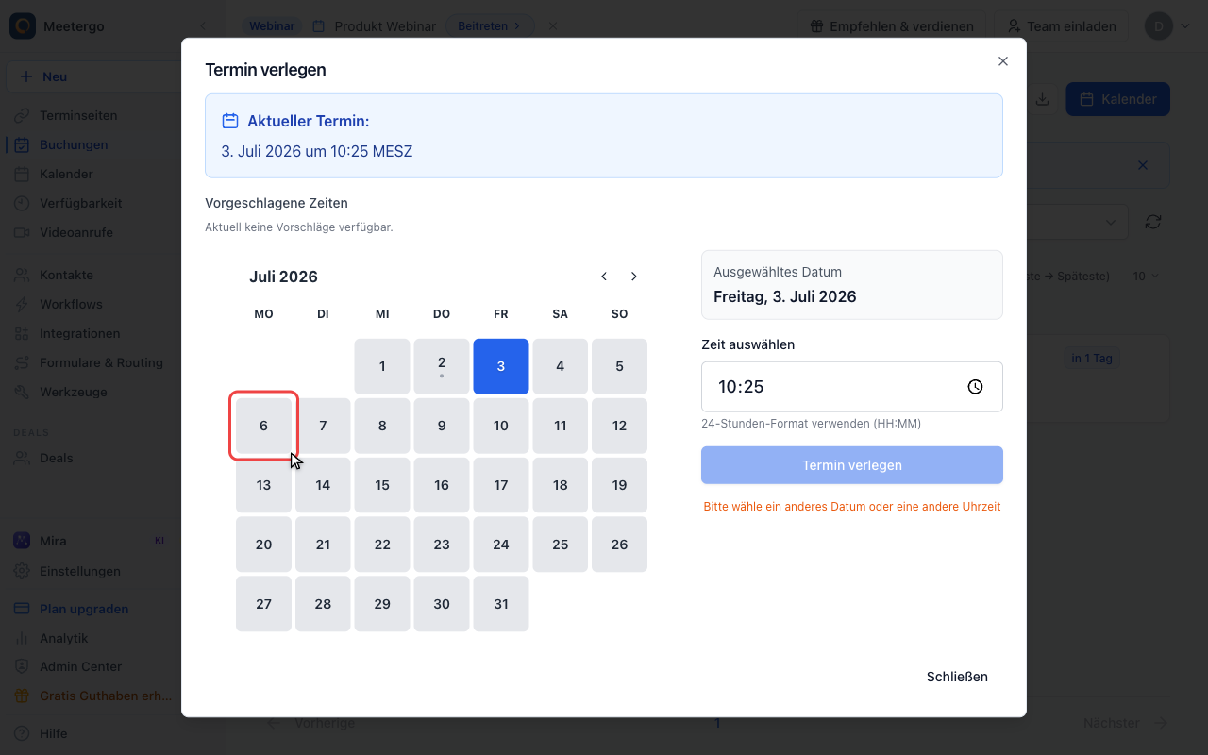1208x755 pixels.
Task: Select July 15 in the calendar
Action: point(382,485)
